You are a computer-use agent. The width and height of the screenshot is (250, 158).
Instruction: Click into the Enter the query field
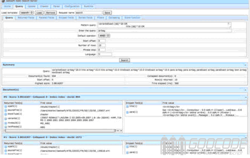point(165,30)
